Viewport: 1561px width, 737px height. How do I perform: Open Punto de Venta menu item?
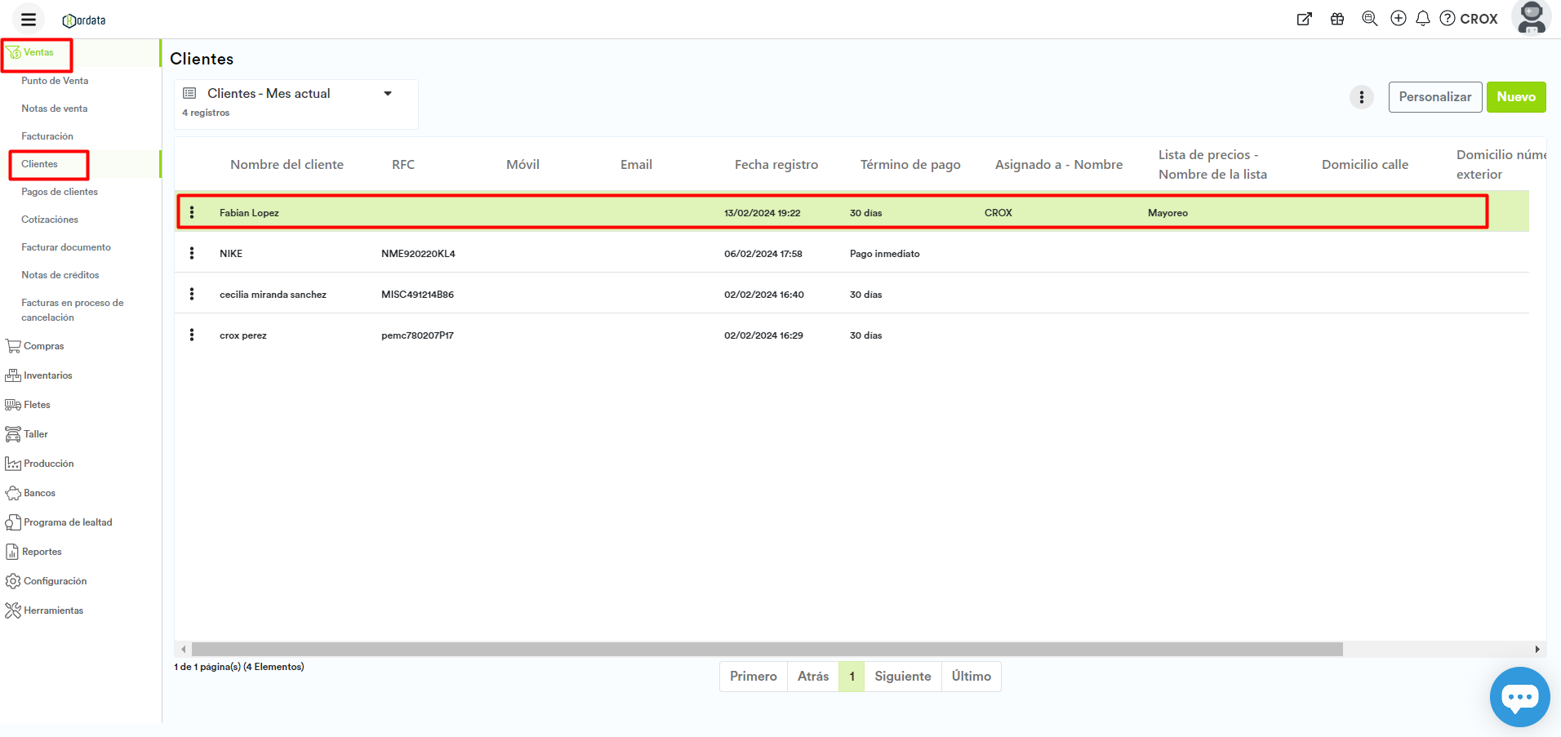55,81
